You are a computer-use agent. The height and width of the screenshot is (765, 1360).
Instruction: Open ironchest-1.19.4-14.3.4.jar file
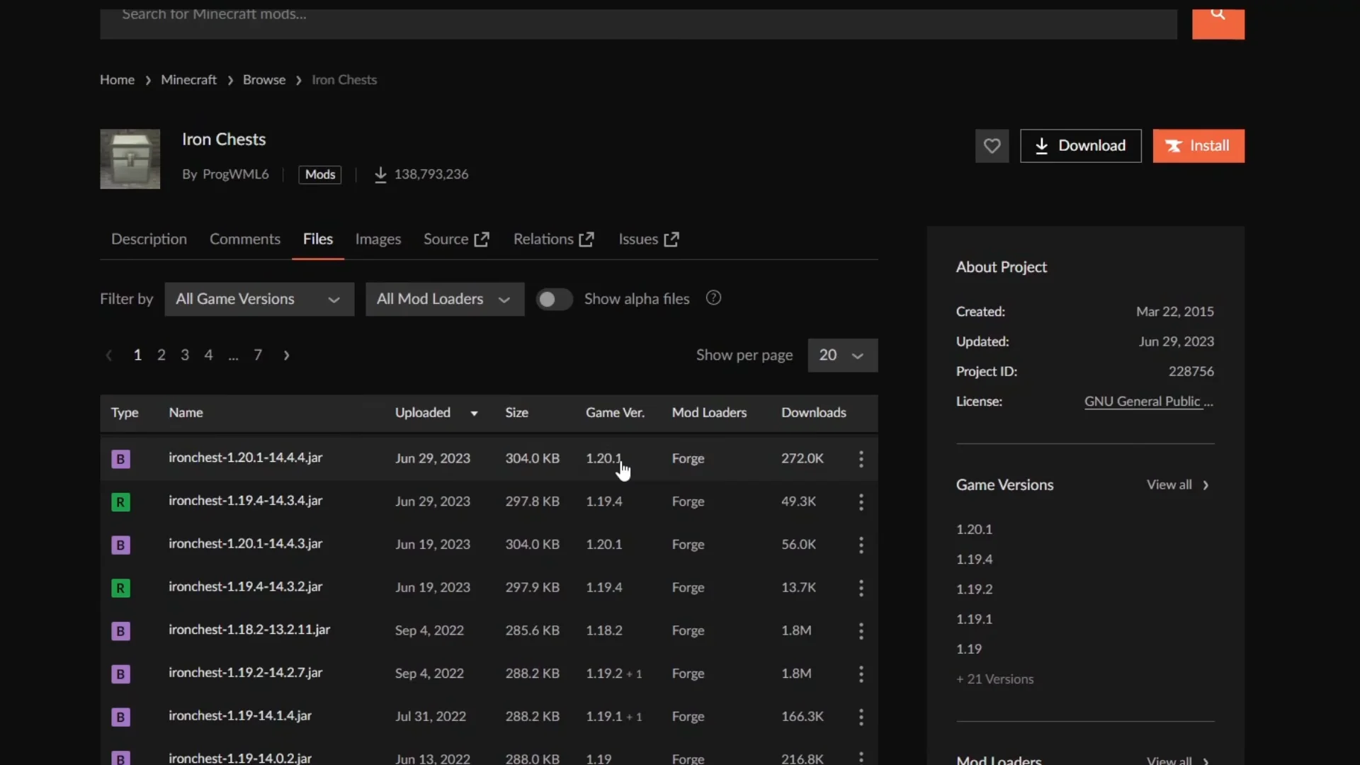[245, 501]
